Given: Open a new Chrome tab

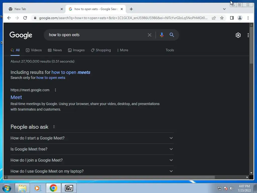Looking at the screenshot, I should click(131, 9).
